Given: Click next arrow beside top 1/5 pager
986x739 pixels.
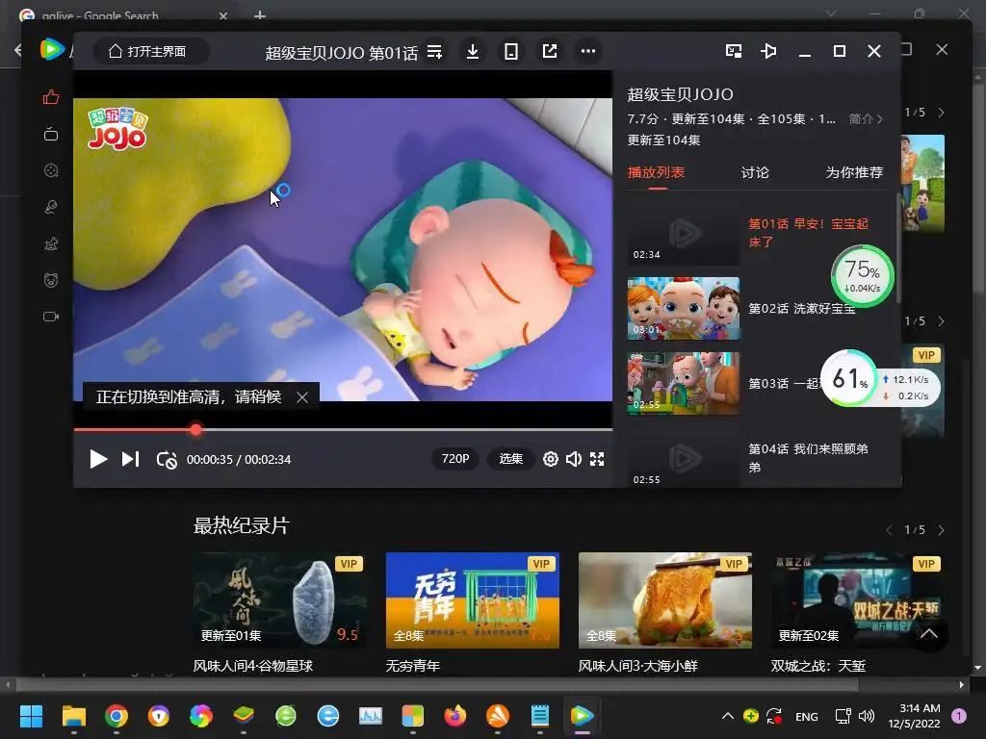Looking at the screenshot, I should click(941, 113).
